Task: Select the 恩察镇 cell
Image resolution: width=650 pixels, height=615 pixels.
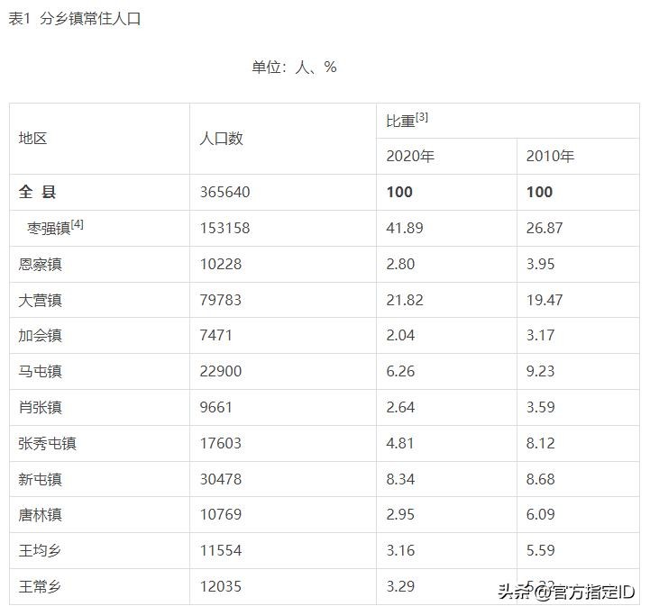Action: (x=41, y=264)
